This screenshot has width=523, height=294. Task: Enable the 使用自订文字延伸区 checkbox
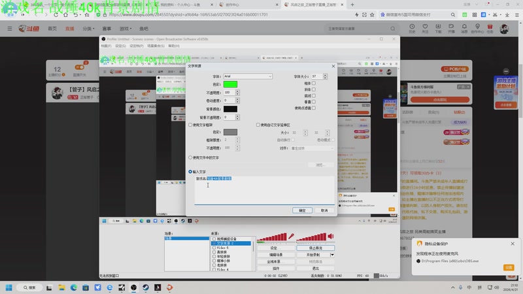pos(258,125)
